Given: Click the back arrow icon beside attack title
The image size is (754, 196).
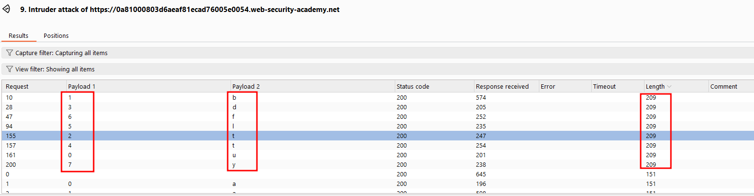Looking at the screenshot, I should click(x=6, y=9).
